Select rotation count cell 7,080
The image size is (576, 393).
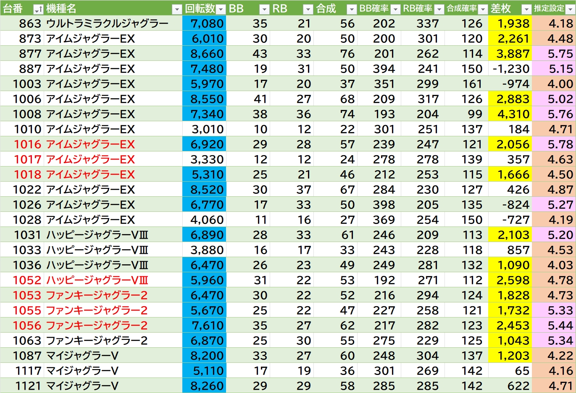(x=204, y=23)
